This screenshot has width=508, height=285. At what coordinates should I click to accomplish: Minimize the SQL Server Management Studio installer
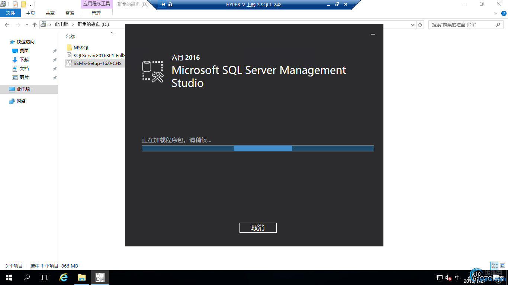(373, 34)
